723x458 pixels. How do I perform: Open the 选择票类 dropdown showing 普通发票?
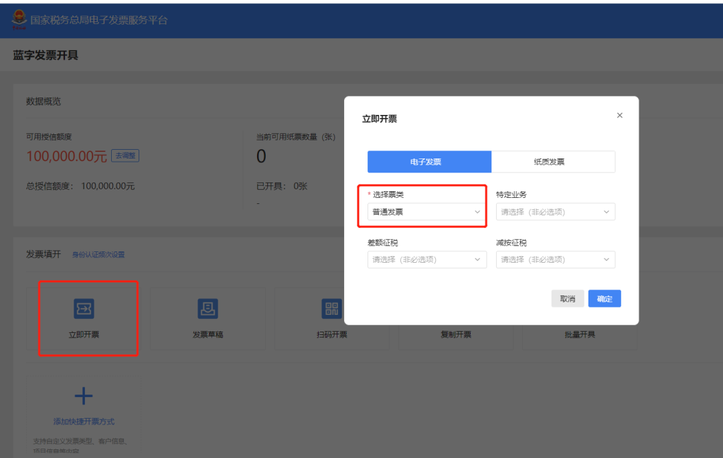click(426, 212)
